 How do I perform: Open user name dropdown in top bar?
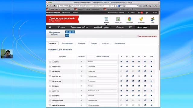point(117,13)
